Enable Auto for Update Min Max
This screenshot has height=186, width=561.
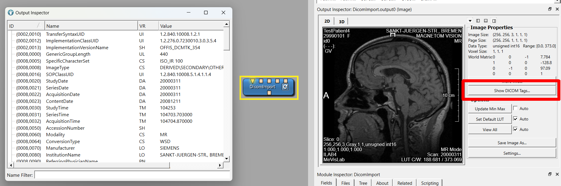click(515, 108)
